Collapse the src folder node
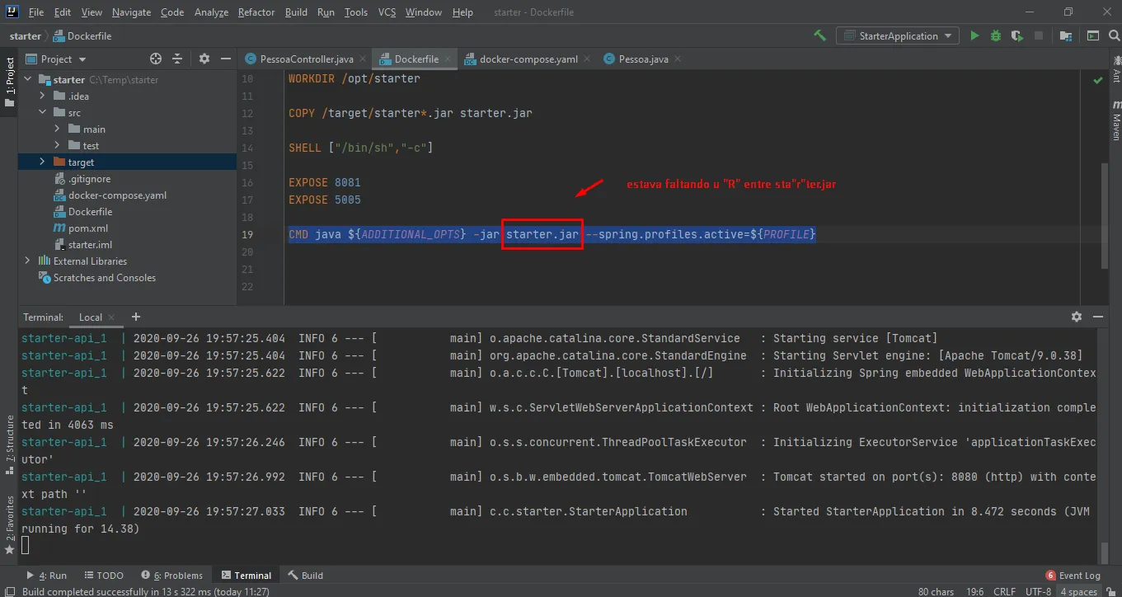 [42, 112]
